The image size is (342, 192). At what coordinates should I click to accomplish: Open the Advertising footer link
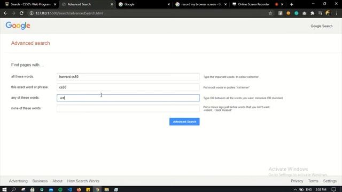coord(18,181)
